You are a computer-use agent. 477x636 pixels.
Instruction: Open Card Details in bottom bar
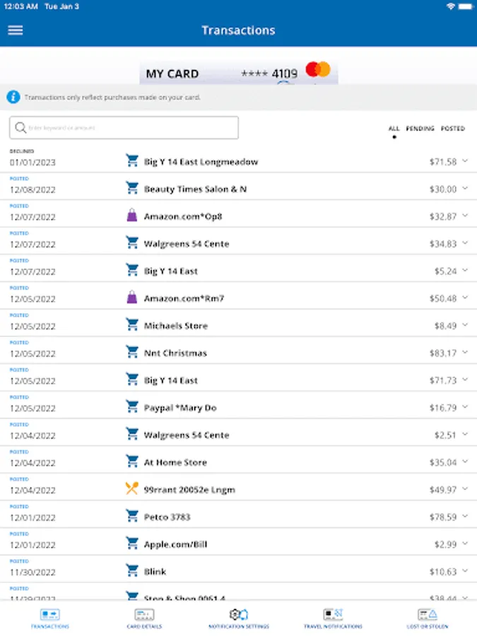pyautogui.click(x=144, y=618)
